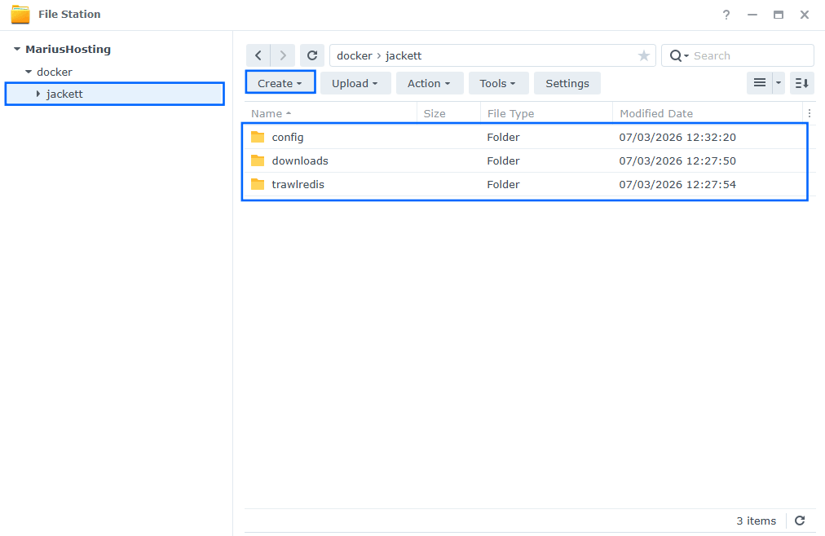The image size is (825, 536).
Task: Click the Settings button
Action: pyautogui.click(x=567, y=83)
